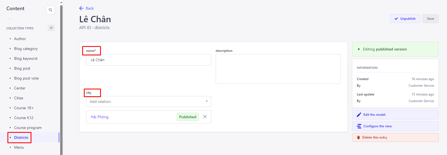Viewport: 447px width, 155px height.
Task: Go to Cities collection type
Action: [19, 98]
